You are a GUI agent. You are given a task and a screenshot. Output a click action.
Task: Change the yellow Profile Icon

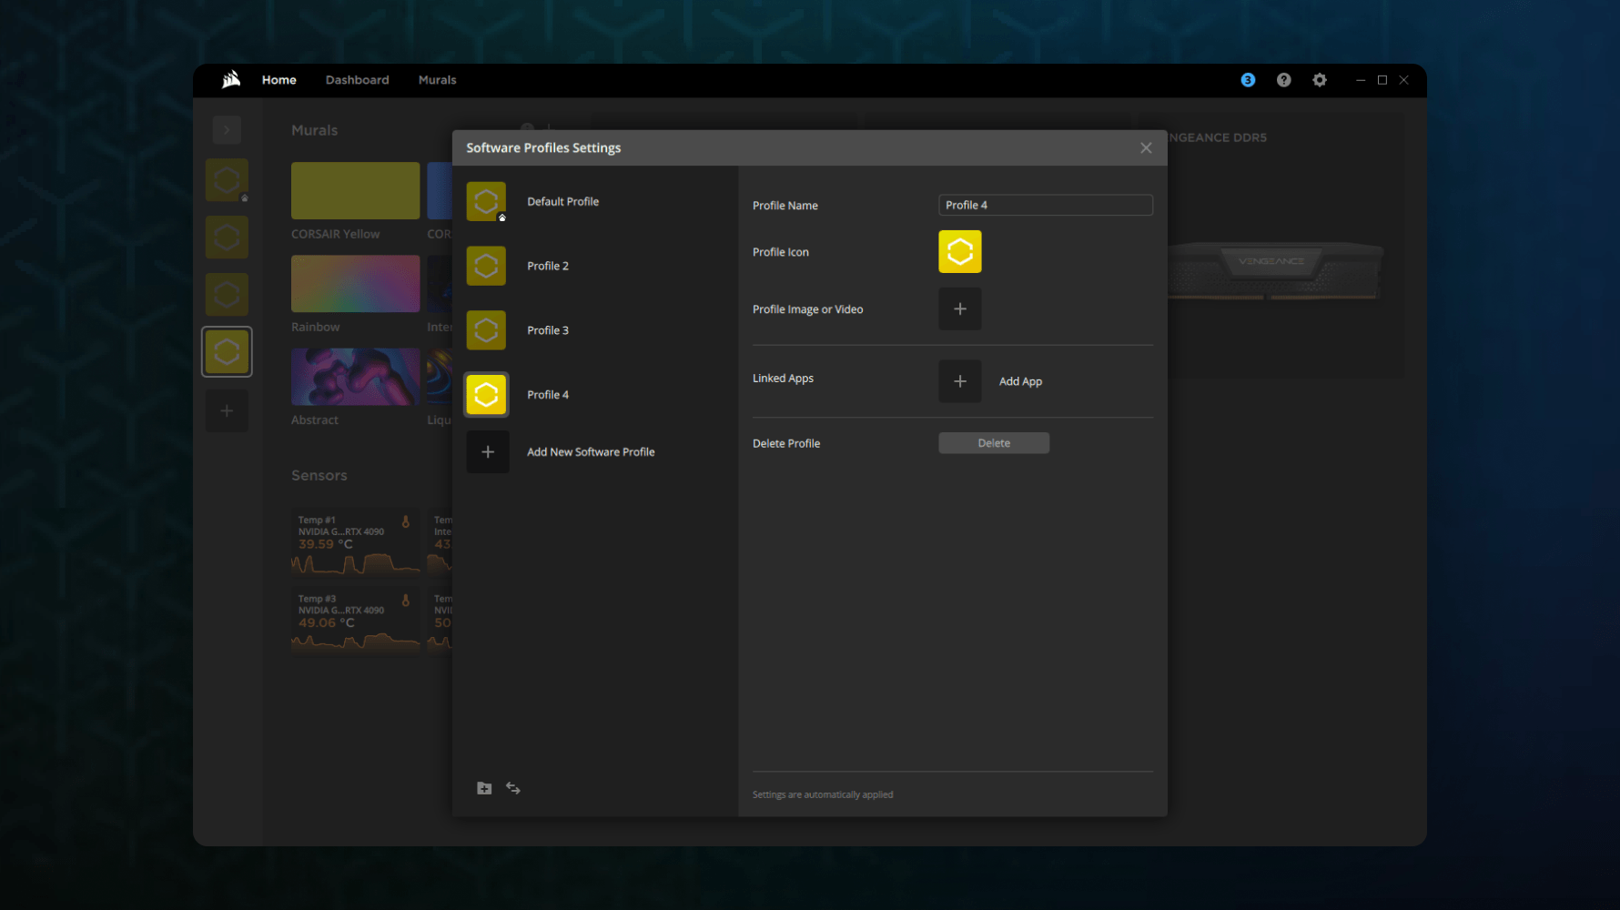coord(960,252)
